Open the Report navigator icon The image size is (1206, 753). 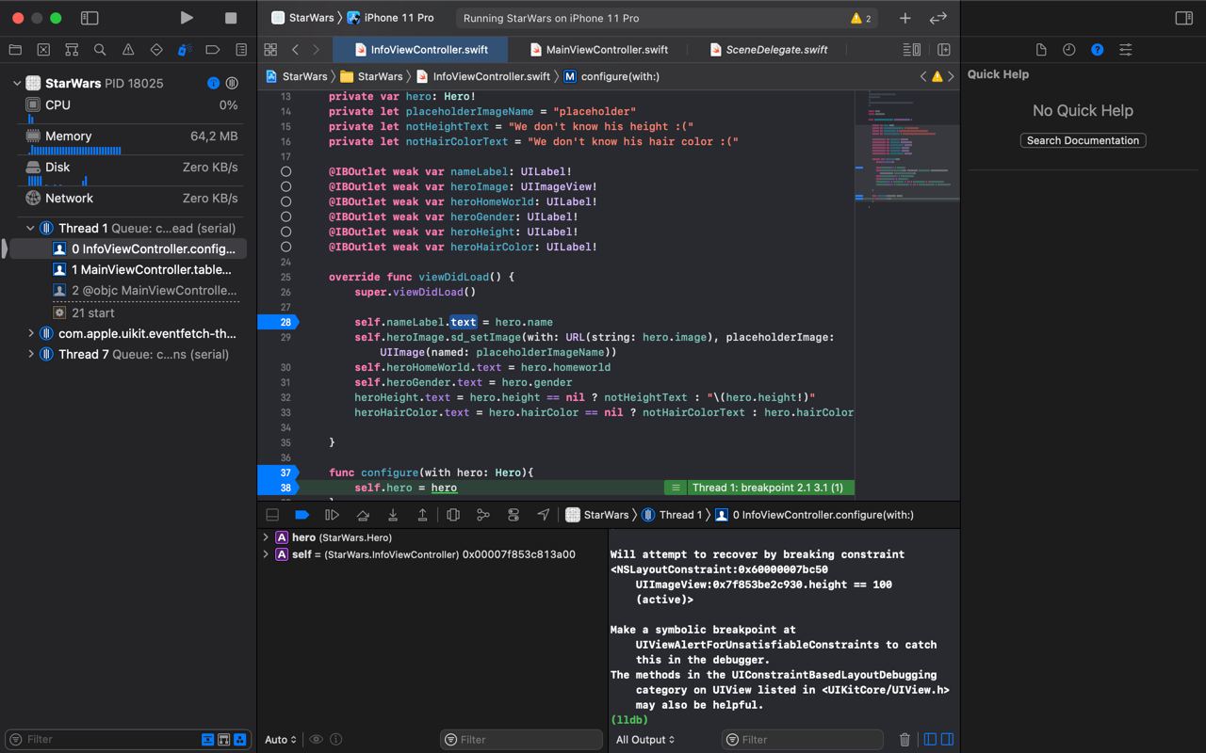[241, 50]
